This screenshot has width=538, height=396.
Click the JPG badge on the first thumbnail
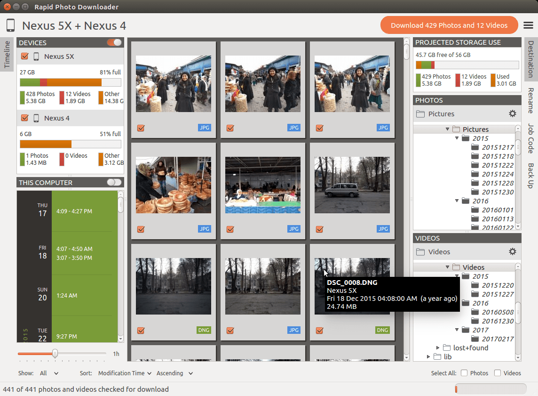pyautogui.click(x=205, y=128)
